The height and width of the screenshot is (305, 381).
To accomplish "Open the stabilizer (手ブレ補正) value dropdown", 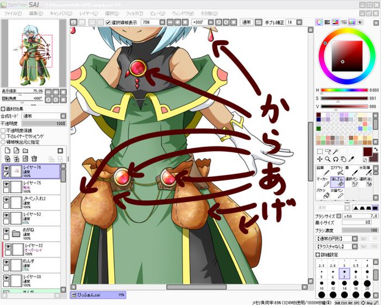I will pyautogui.click(x=299, y=22).
